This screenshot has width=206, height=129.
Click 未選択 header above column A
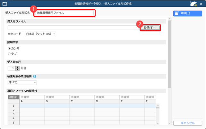coord(32,97)
